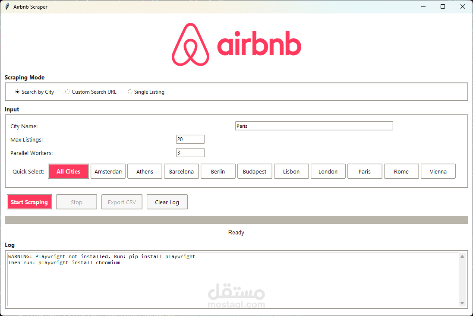This screenshot has width=473, height=316.
Task: Click the scraping progress bar
Action: [x=236, y=220]
